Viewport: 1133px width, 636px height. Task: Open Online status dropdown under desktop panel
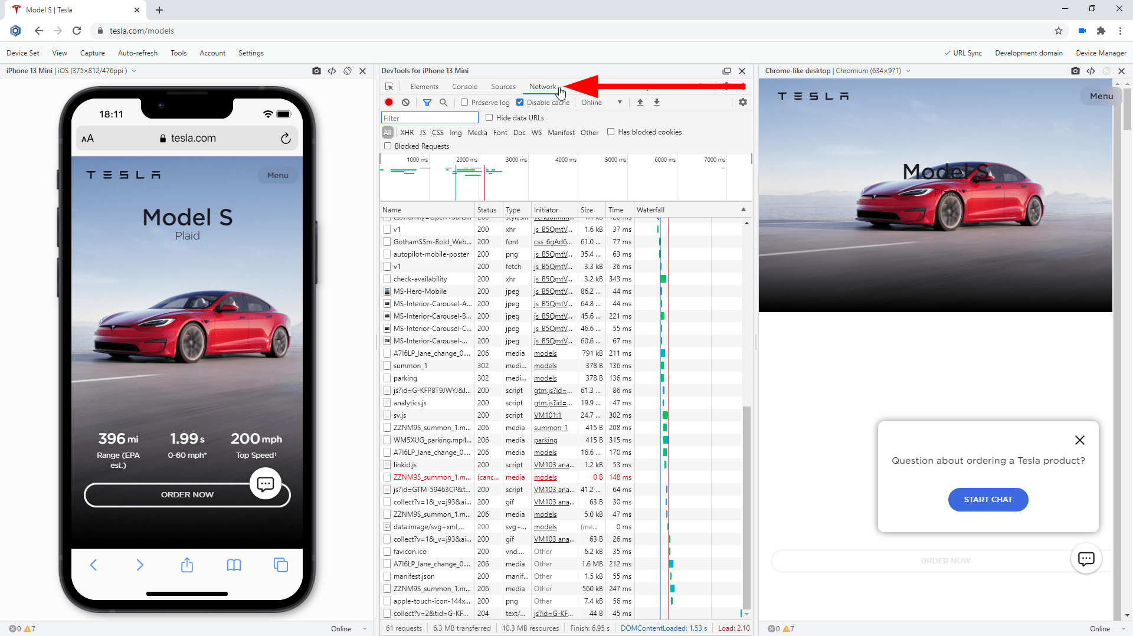tap(1107, 629)
